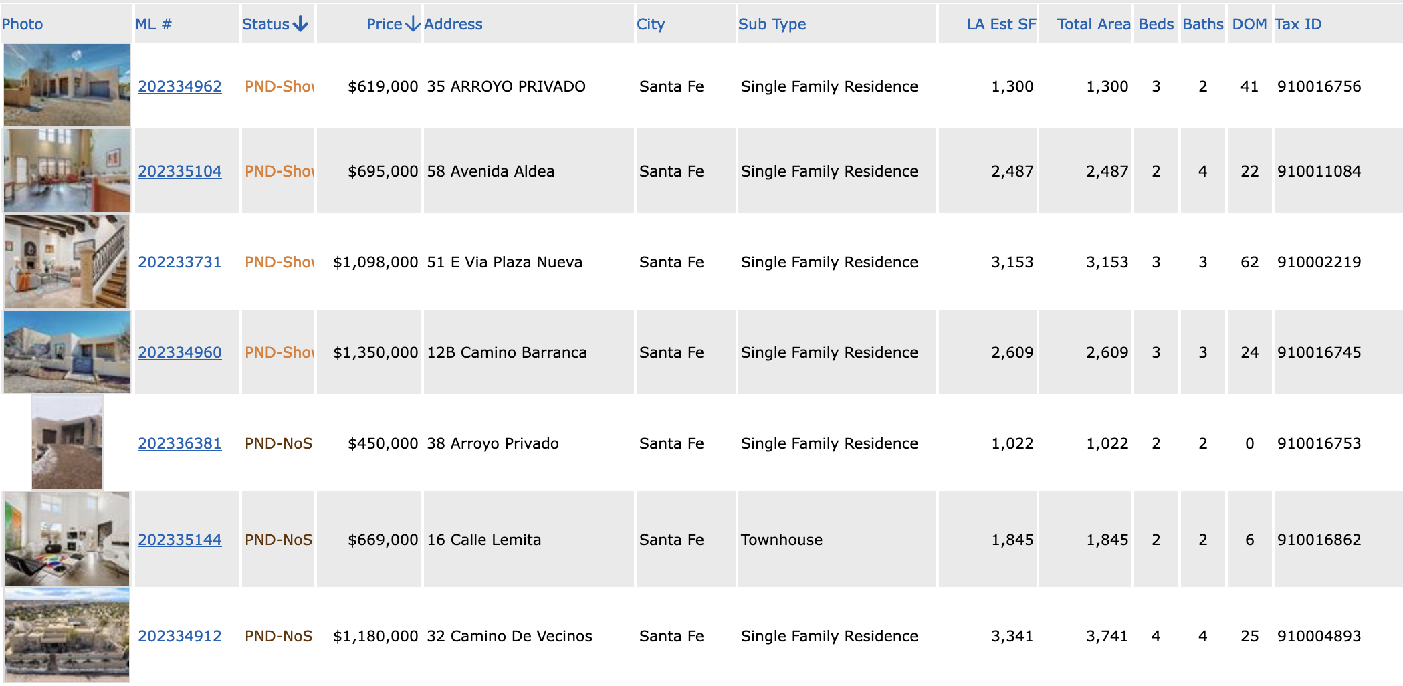Image resolution: width=1403 pixels, height=686 pixels.
Task: Open the 51 E Via Plaza Nueva photo
Action: click(67, 261)
